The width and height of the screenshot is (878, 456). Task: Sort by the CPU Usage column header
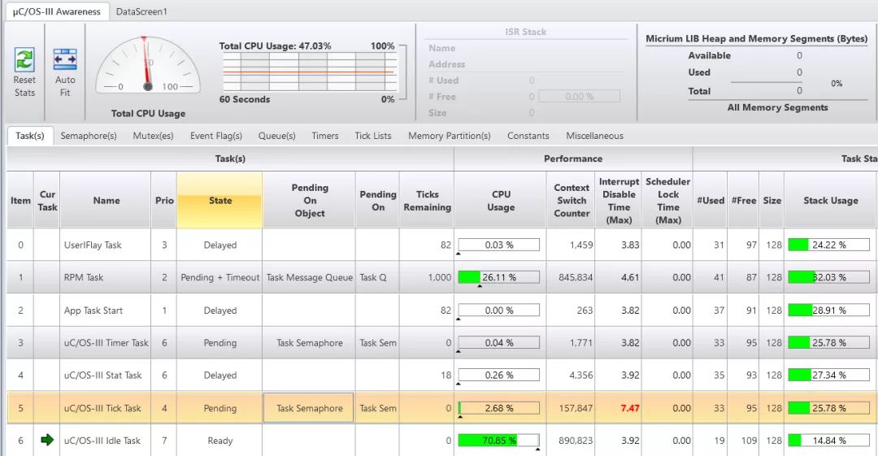(501, 200)
